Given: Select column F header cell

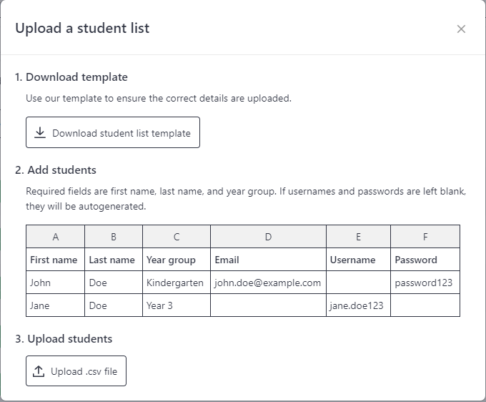Looking at the screenshot, I should click(425, 237).
